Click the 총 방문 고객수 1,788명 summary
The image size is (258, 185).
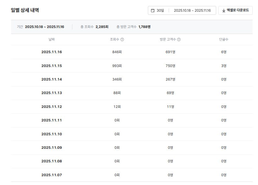pos(133,27)
